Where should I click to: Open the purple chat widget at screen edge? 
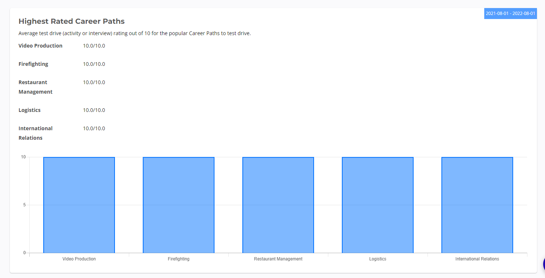(543, 263)
